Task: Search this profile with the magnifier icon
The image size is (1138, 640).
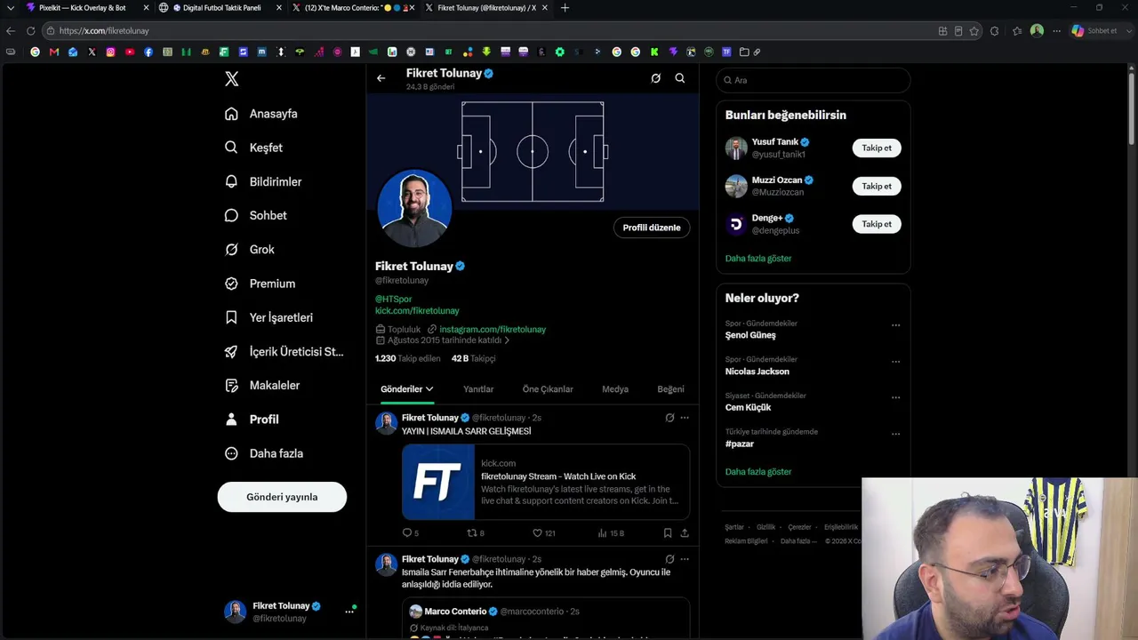Action: (680, 78)
